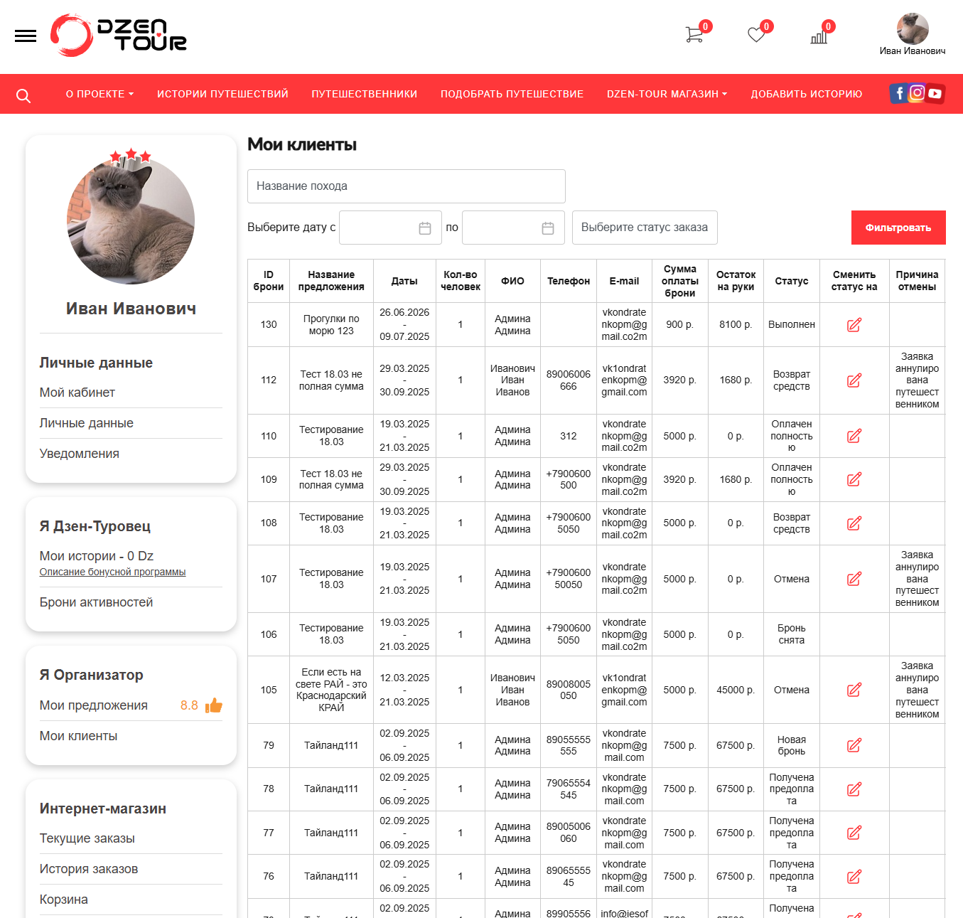Open the end date calendar picker
The image size is (963, 918).
point(547,228)
